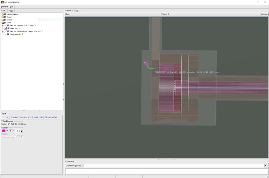Viewport: 269px width, 178px height.
Task: Open the Browser menu
Action: coord(4,7)
